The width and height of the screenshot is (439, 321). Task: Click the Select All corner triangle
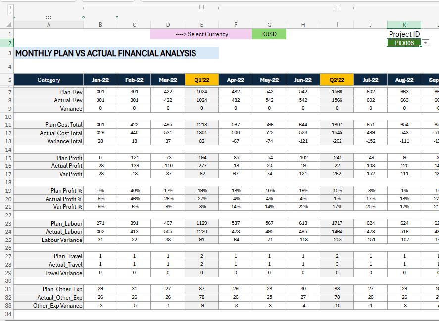click(10, 24)
